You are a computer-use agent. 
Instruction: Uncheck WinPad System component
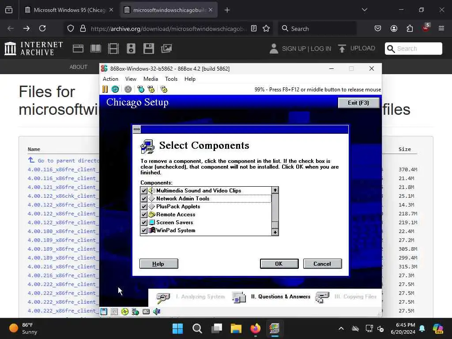point(144,230)
